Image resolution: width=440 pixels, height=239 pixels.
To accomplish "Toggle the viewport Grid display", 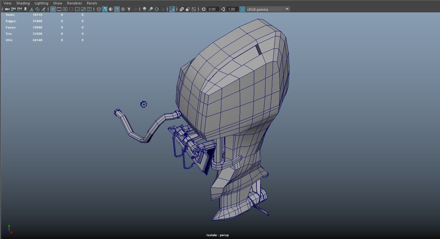I will (x=53, y=9).
